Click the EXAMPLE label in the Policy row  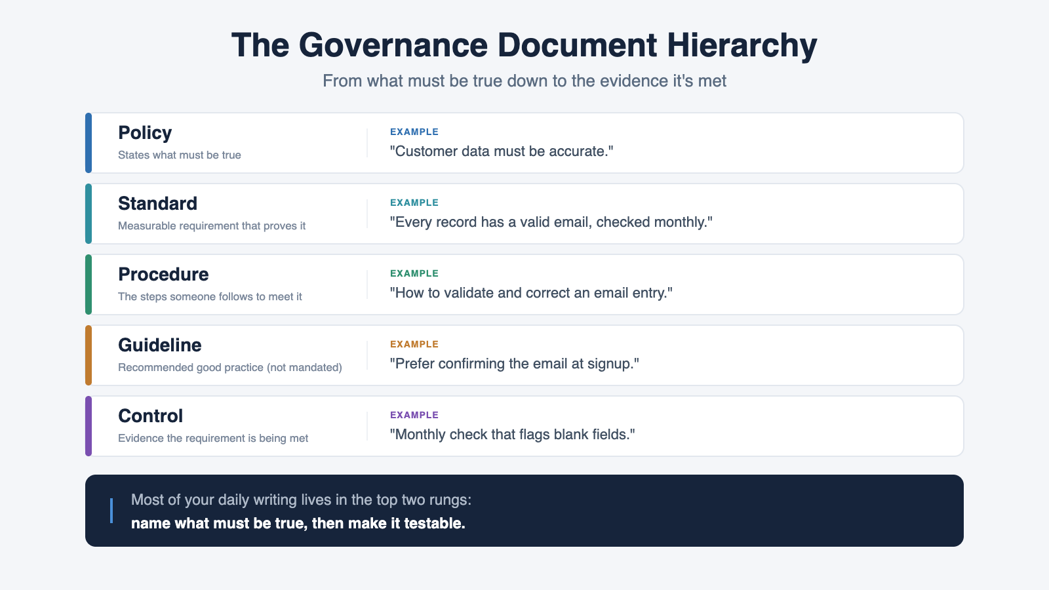(x=414, y=132)
